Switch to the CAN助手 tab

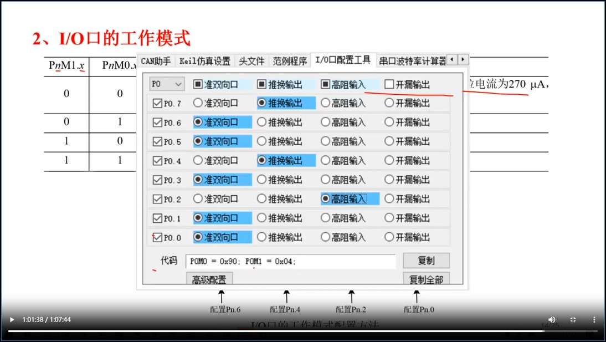(156, 60)
